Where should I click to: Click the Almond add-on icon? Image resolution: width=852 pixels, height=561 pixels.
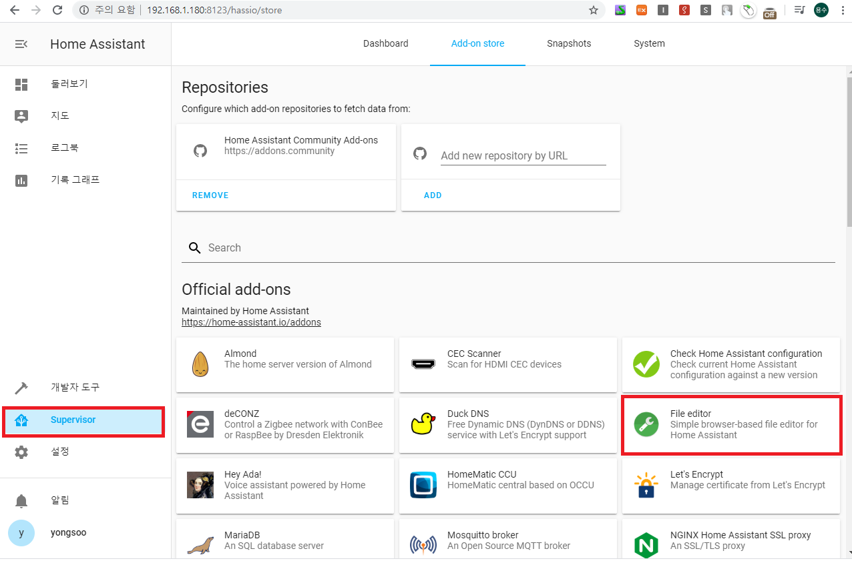pyautogui.click(x=200, y=364)
